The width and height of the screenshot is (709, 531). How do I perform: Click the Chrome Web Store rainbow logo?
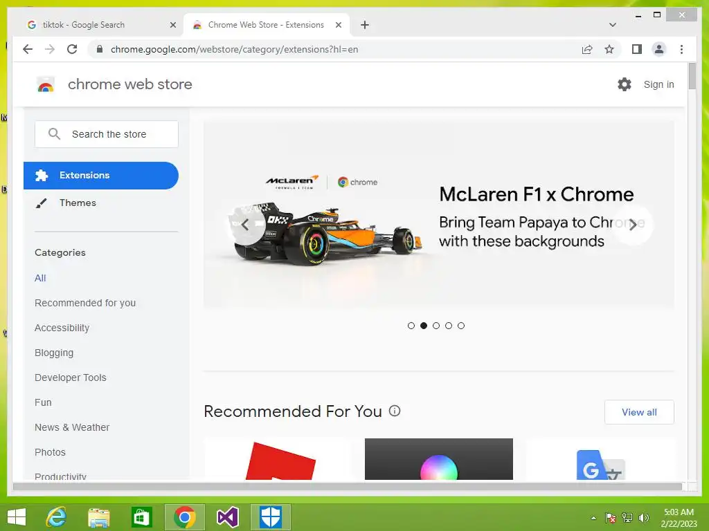46,84
